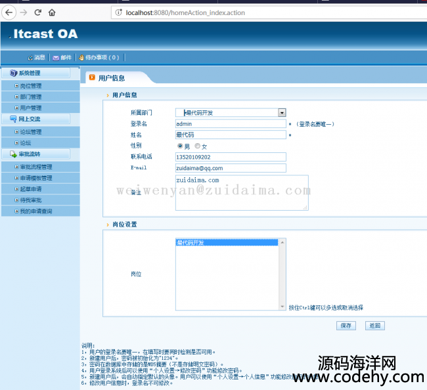Open 待我审批 in sidebar
This screenshot has width=427, height=390.
(x=31, y=200)
